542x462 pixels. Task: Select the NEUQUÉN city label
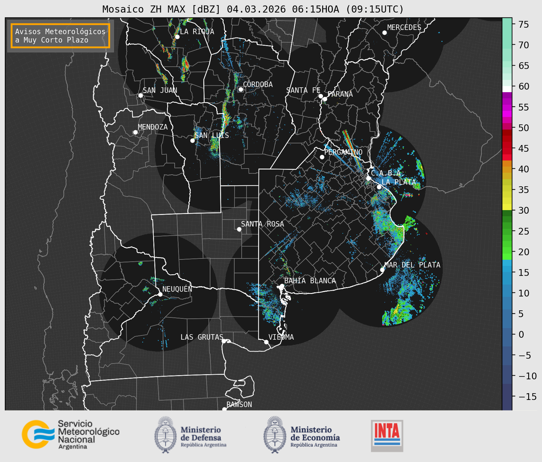pyautogui.click(x=177, y=289)
